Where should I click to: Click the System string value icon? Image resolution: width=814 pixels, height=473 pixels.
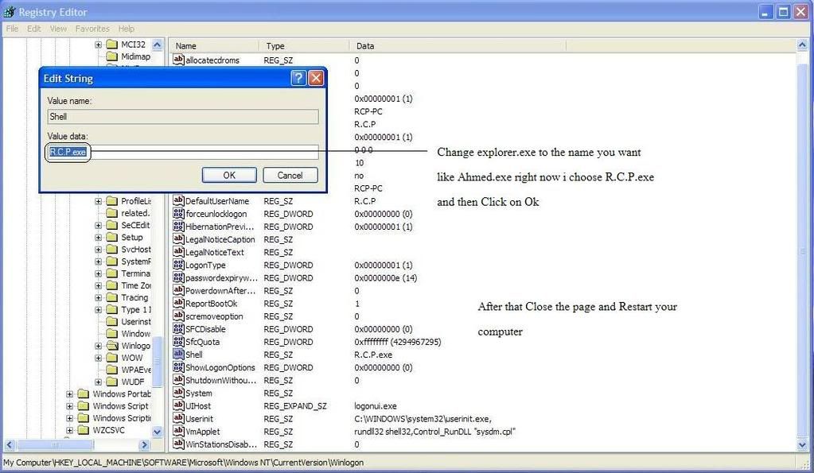click(x=178, y=393)
